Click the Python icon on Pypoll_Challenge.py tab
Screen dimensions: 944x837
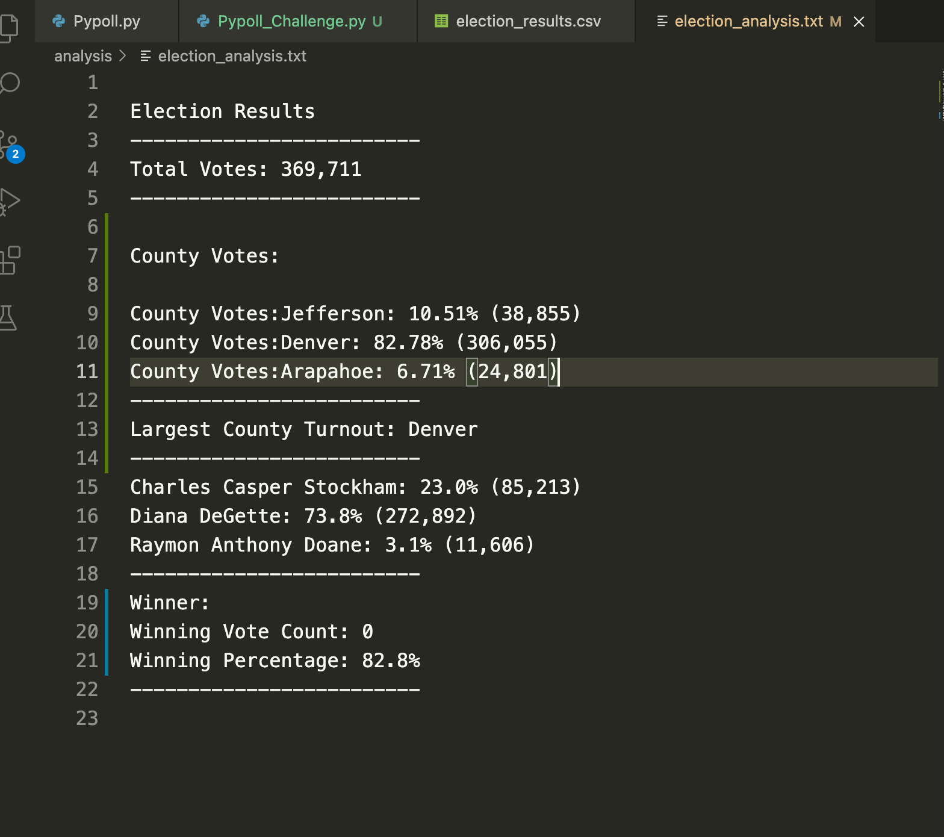pos(203,21)
